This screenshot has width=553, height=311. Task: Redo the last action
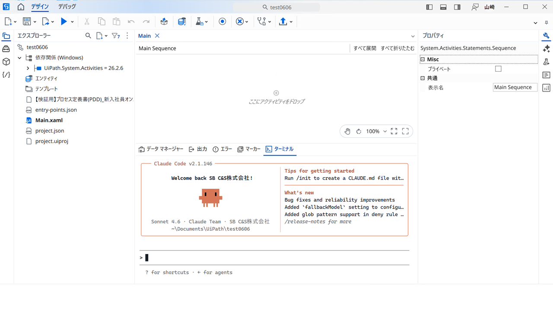coord(146,22)
